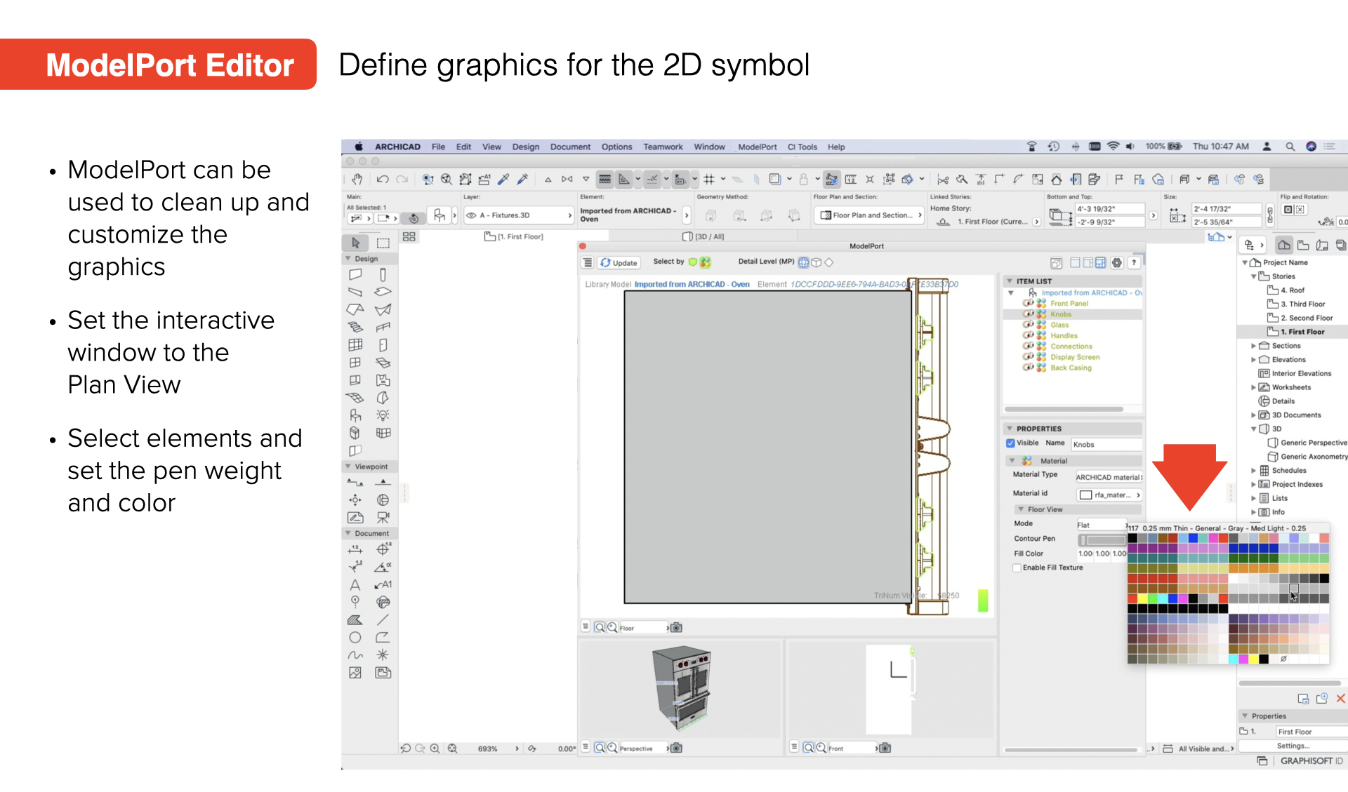
Task: Collapse the PROPERTIES panel
Action: pyautogui.click(x=1010, y=429)
